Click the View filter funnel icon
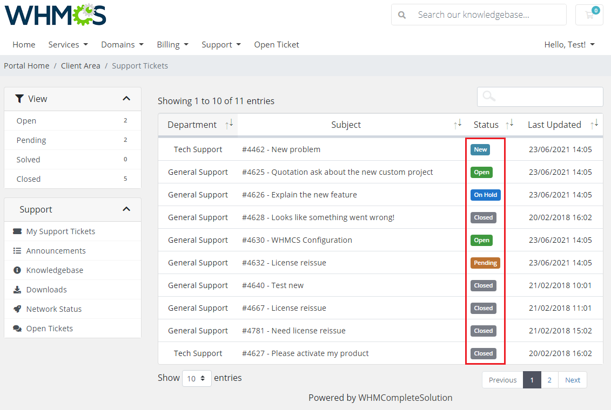611x410 pixels. [19, 99]
